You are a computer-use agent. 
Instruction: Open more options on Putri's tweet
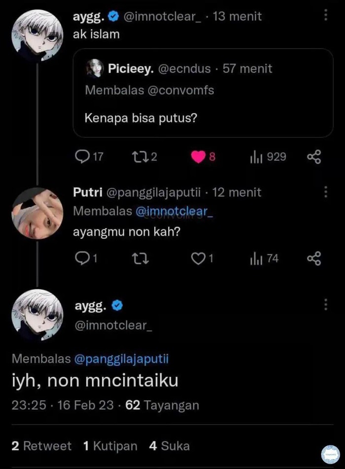(x=325, y=191)
